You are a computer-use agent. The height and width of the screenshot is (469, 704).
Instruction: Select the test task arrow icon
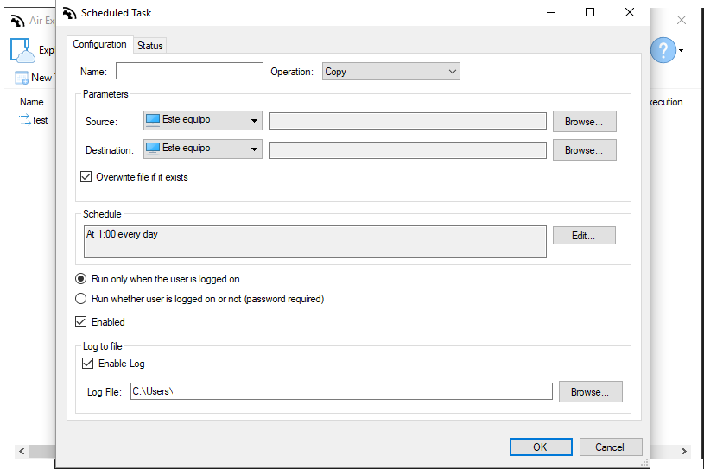pyautogui.click(x=25, y=120)
